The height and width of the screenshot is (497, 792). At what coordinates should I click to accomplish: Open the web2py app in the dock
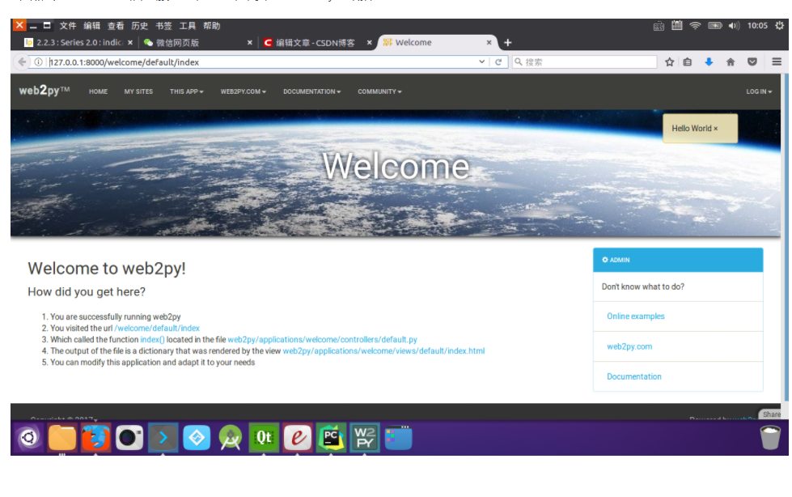365,437
